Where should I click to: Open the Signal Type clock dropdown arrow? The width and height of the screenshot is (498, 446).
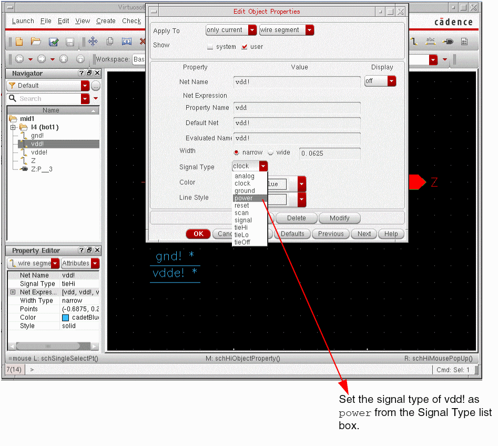click(263, 166)
